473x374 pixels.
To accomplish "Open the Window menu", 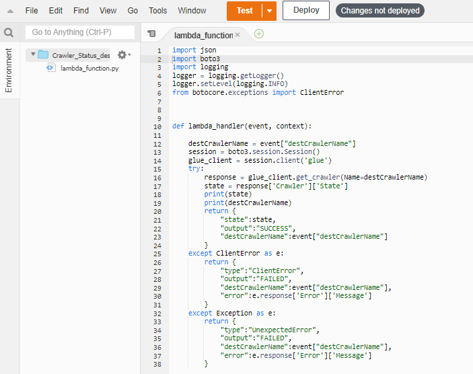I will 192,11.
